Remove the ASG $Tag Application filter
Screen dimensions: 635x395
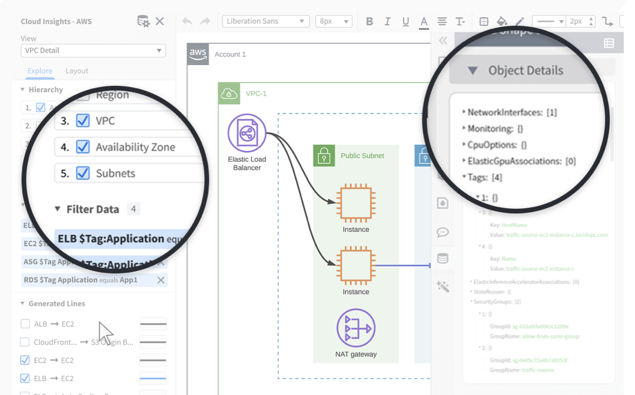[161, 263]
